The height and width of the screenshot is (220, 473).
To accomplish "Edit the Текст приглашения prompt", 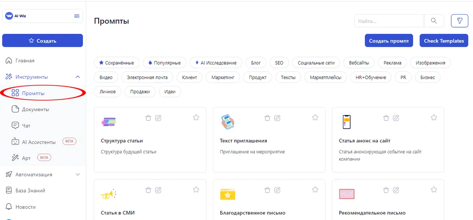I will point(277,118).
